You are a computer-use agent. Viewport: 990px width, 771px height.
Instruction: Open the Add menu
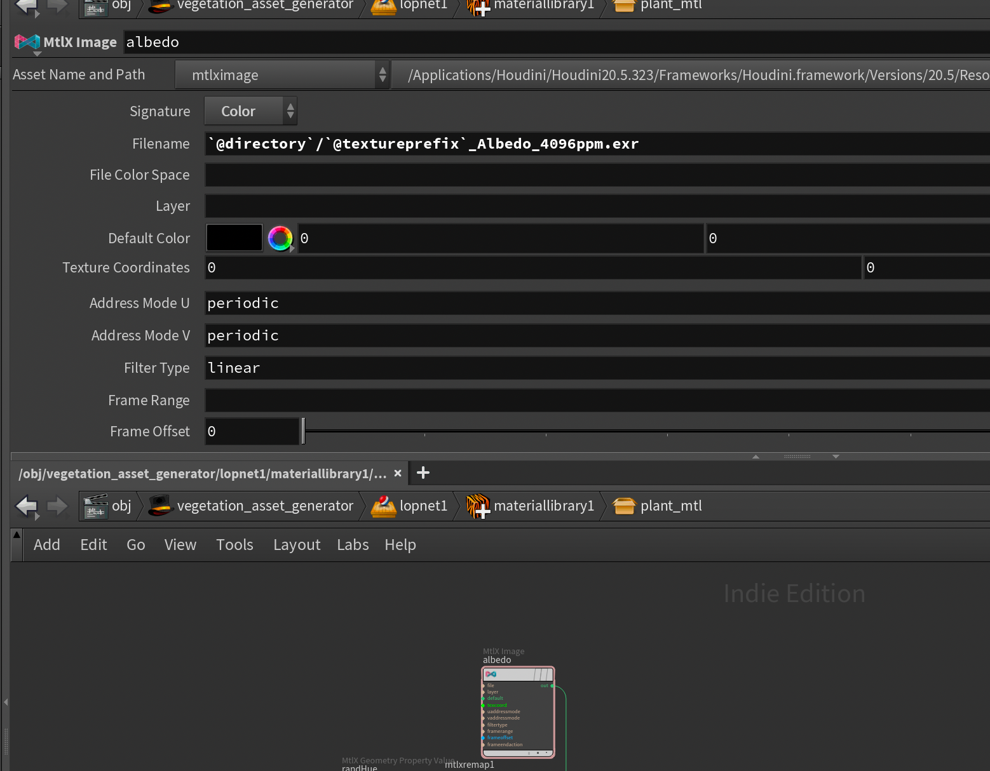(47, 545)
